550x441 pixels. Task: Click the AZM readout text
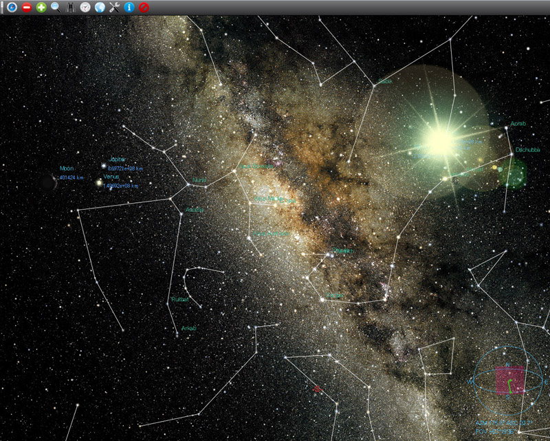pos(504,423)
